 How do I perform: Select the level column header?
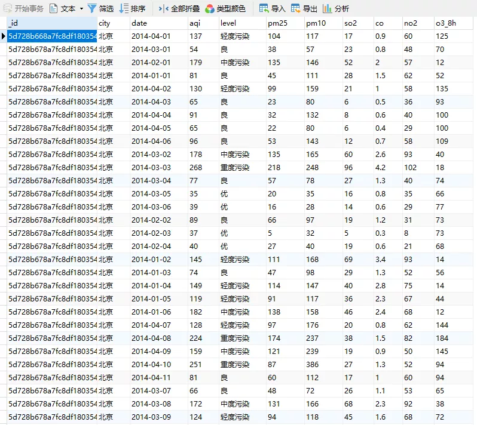pos(243,23)
